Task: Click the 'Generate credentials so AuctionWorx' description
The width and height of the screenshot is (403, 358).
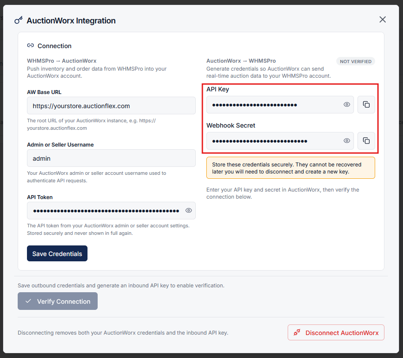Action: click(268, 72)
